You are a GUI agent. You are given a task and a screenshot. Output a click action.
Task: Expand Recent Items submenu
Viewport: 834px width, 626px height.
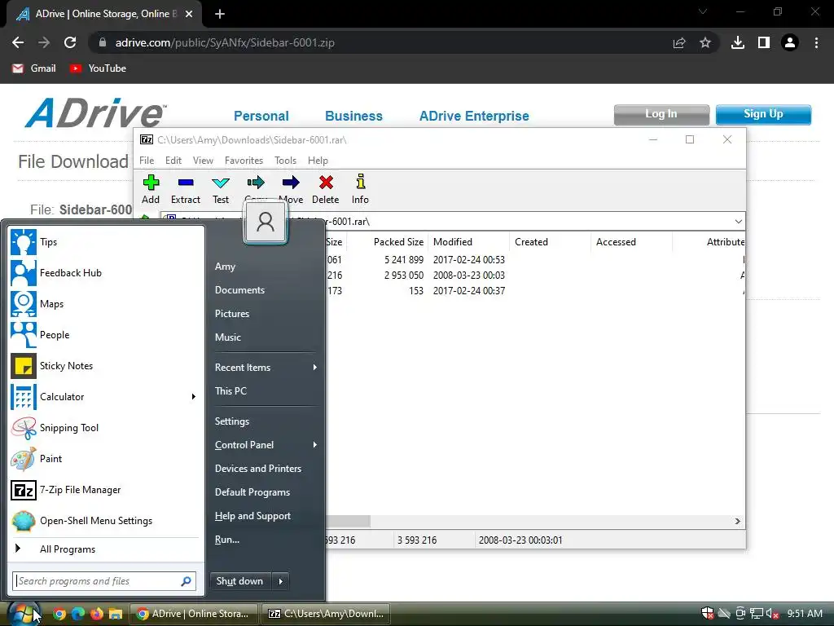click(315, 368)
